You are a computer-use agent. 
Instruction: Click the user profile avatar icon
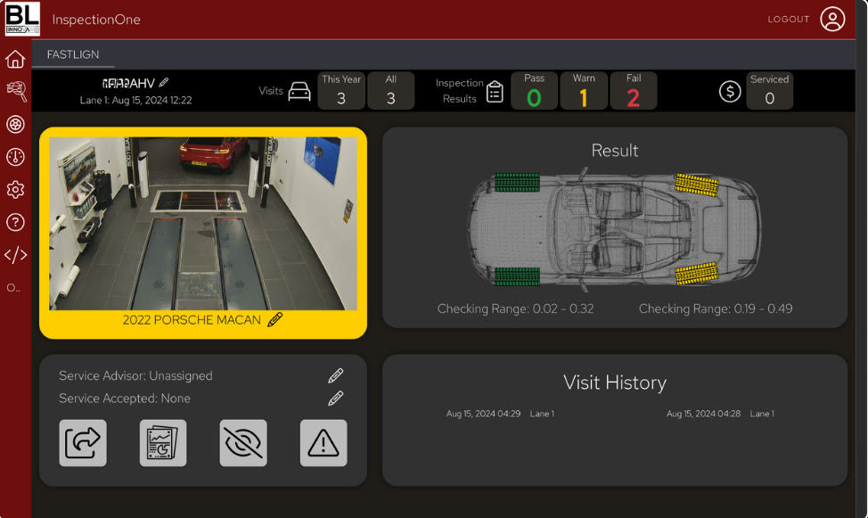pos(832,20)
